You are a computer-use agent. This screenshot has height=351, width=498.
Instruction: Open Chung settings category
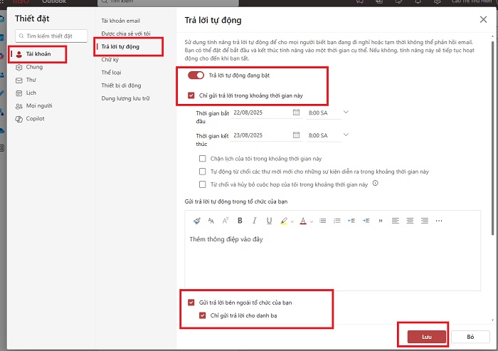tap(34, 67)
